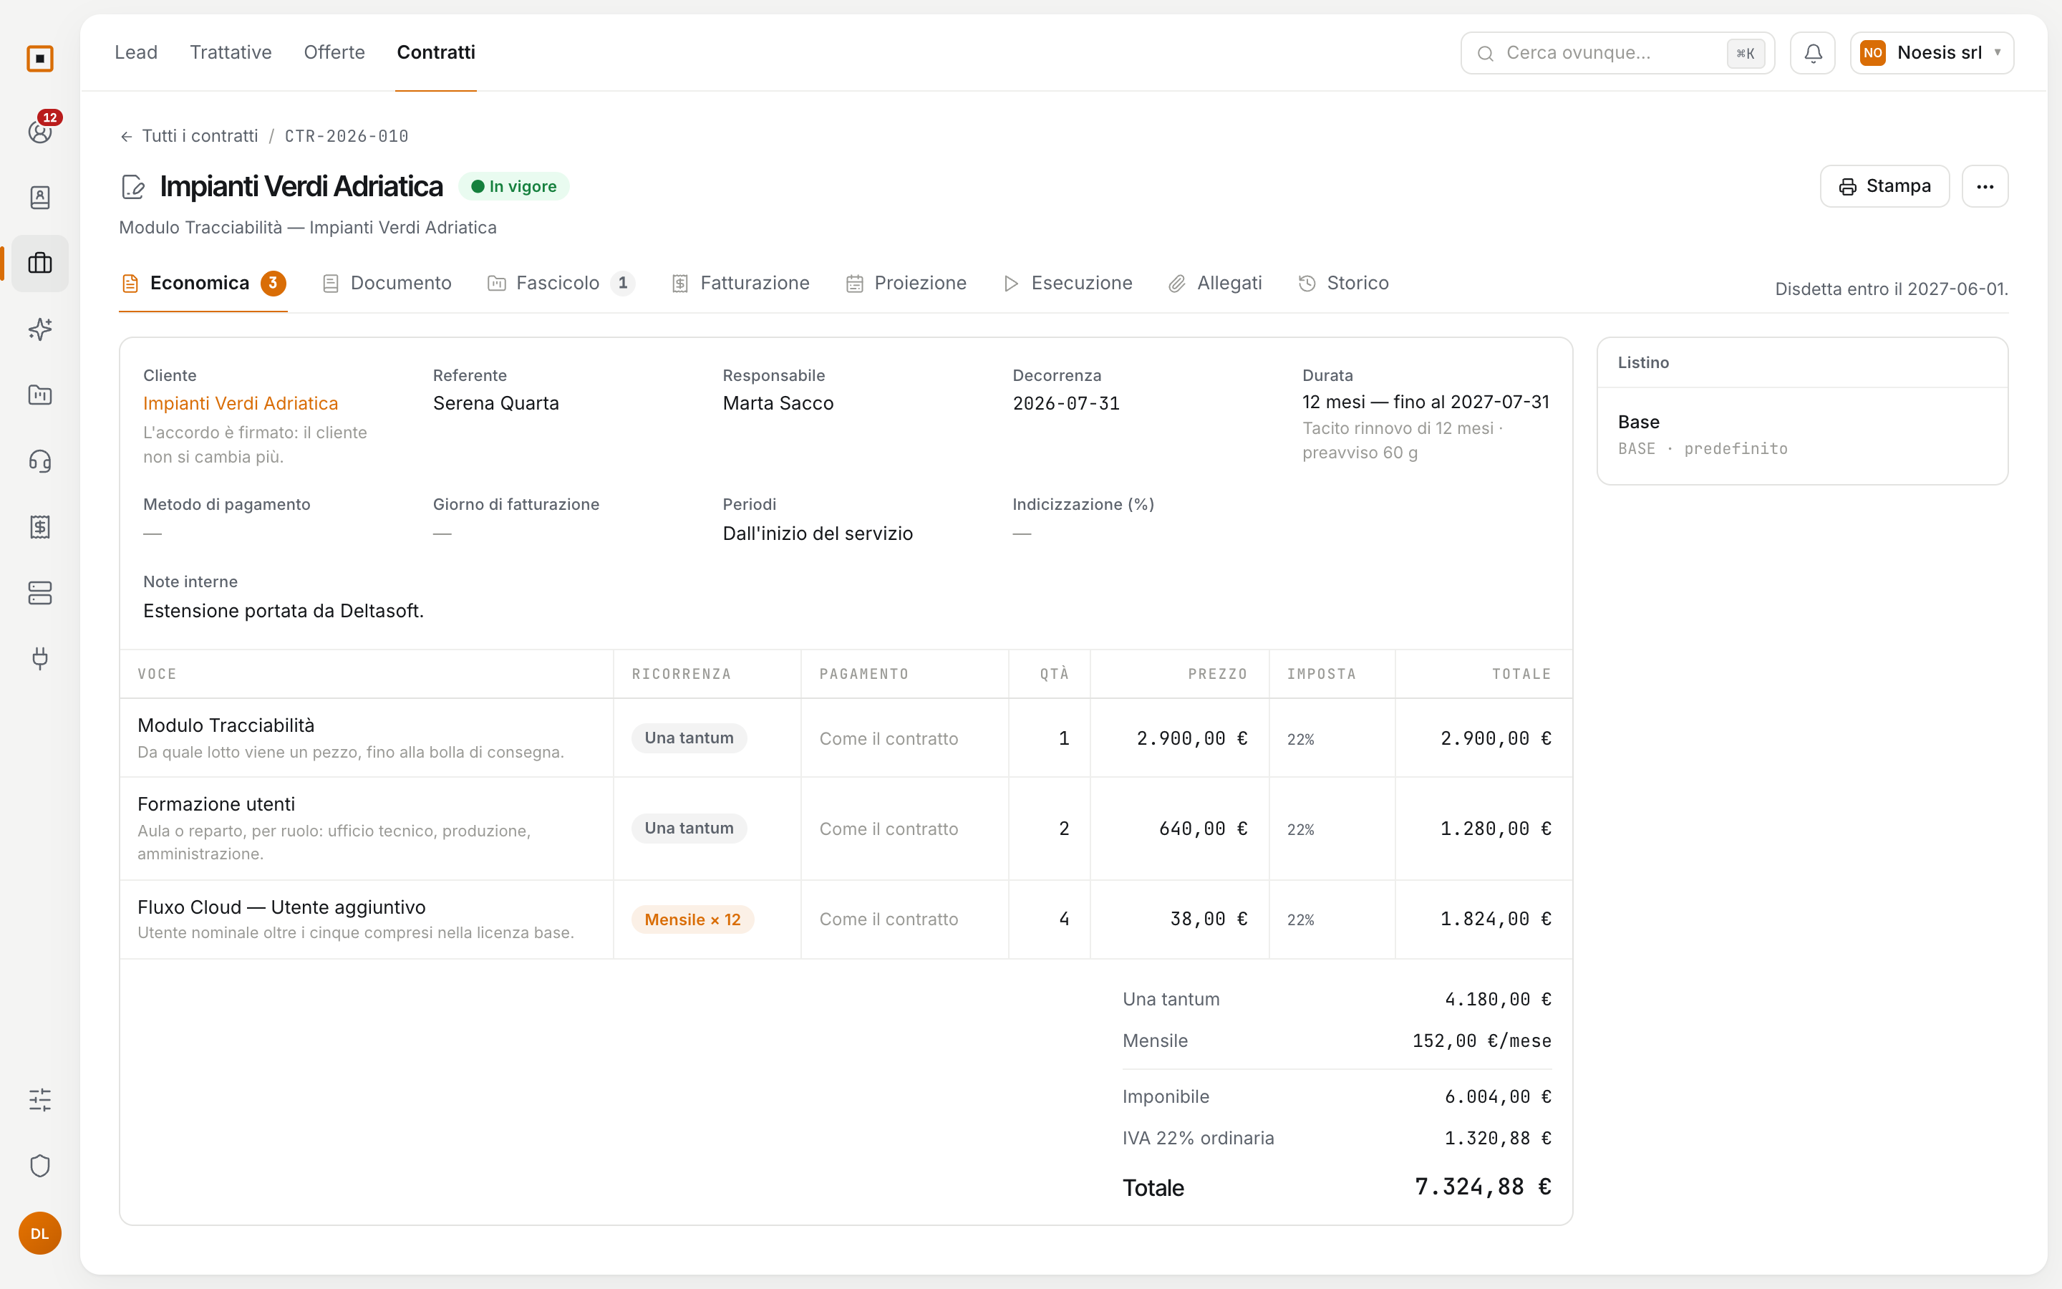Viewport: 2062px width, 1289px height.
Task: Open the receipt invoicing sidebar icon
Action: point(40,527)
